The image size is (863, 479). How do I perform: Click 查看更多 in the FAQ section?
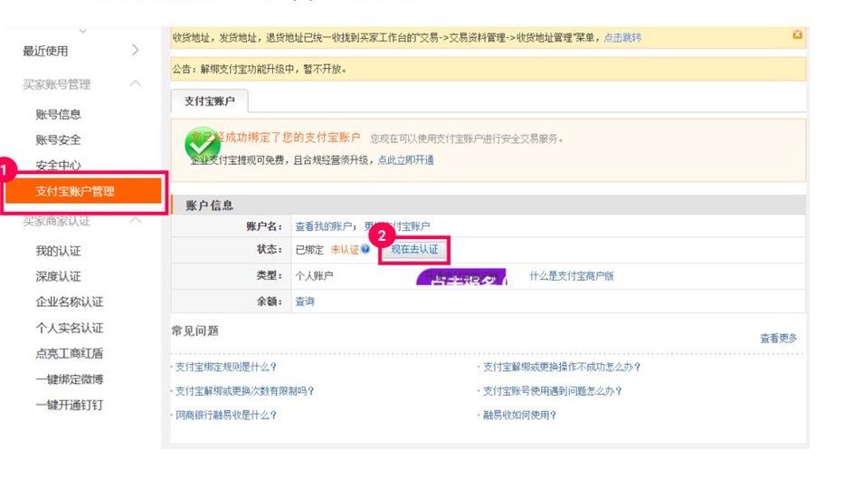click(x=778, y=339)
